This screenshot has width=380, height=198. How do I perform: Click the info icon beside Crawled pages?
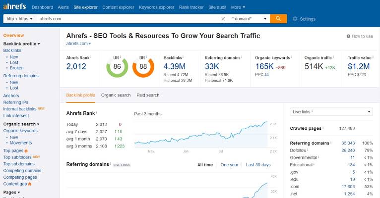[x=323, y=128]
